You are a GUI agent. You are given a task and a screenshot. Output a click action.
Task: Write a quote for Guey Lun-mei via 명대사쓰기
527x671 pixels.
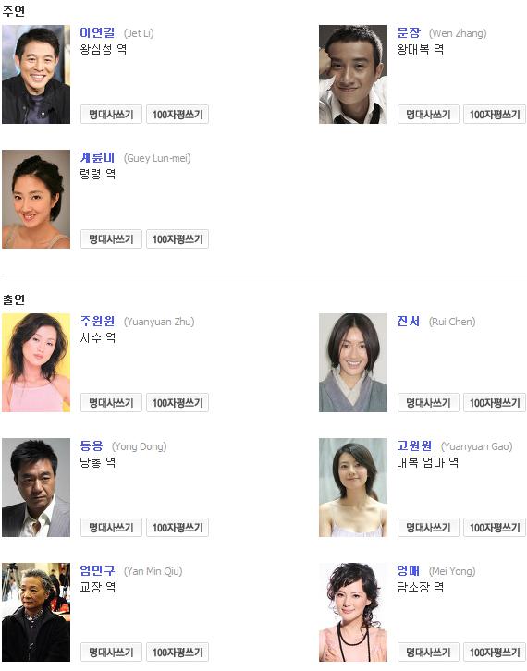111,239
